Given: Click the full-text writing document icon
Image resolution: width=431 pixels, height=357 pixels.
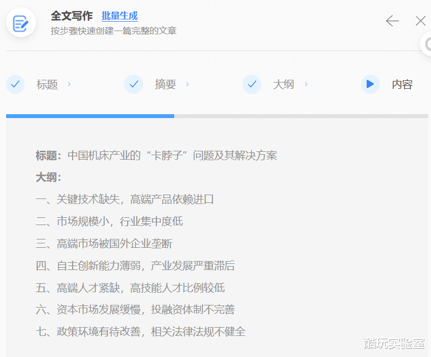Looking at the screenshot, I should pos(21,23).
